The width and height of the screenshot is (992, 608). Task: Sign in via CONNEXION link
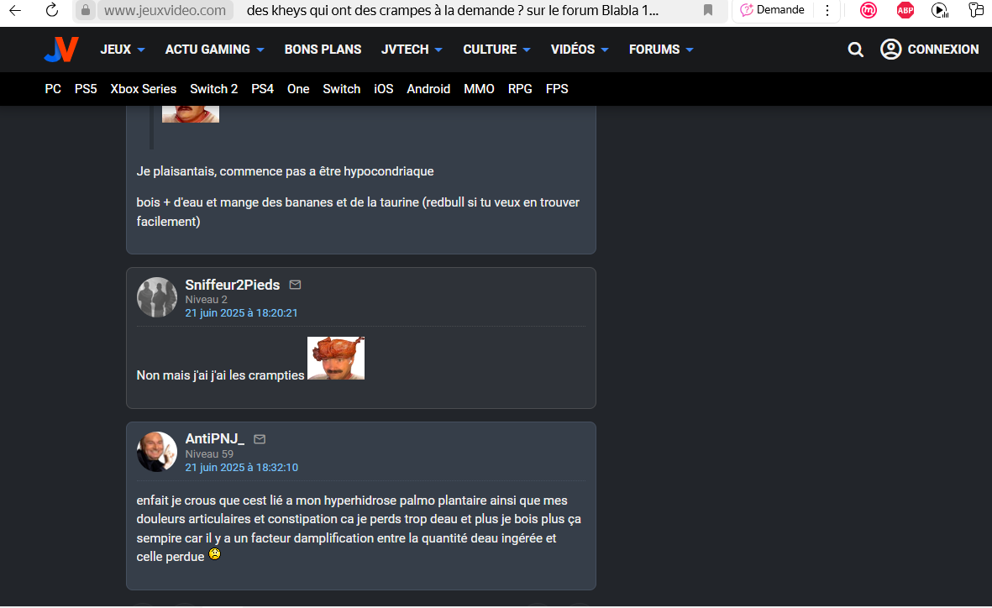tap(942, 50)
